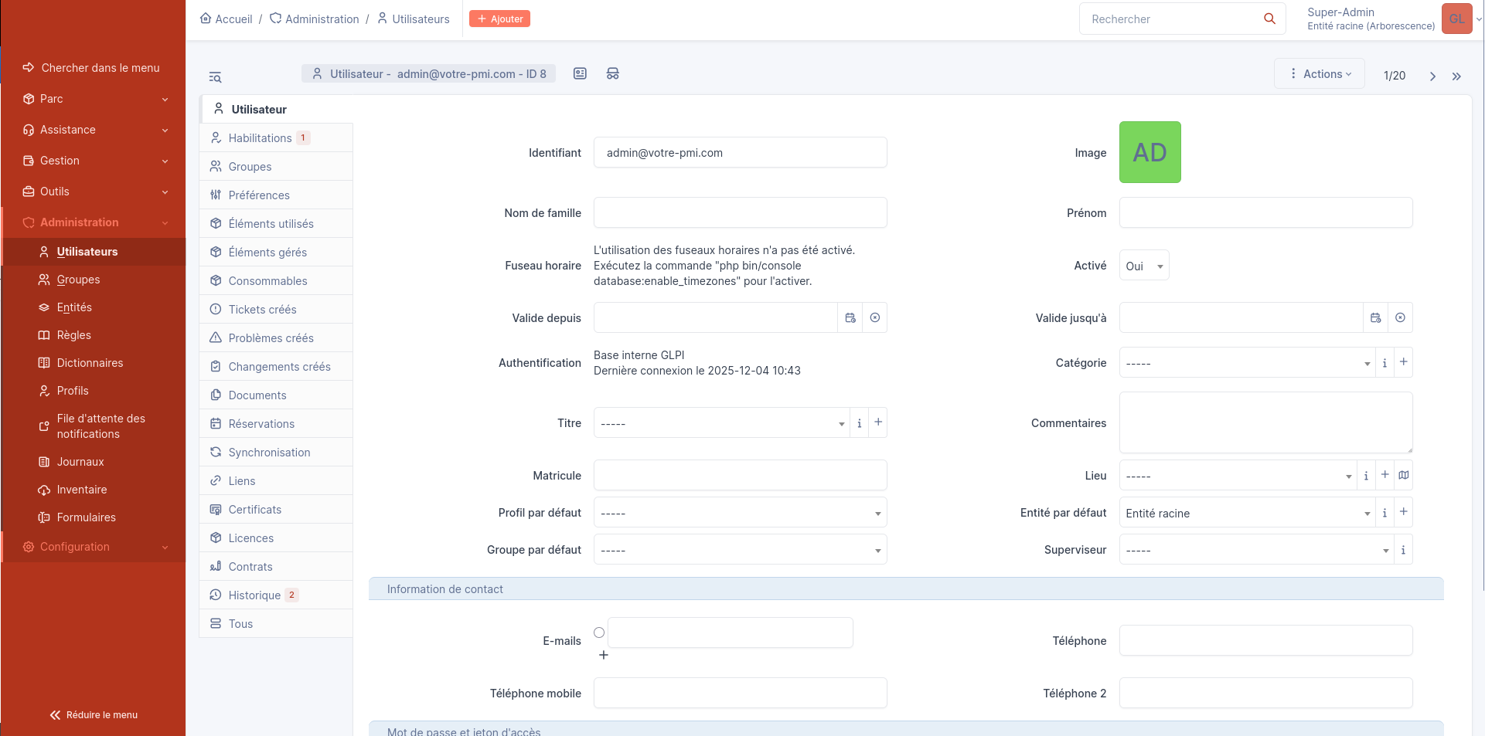
Task: Expand the Entité par défaut dropdown
Action: pyautogui.click(x=1246, y=513)
